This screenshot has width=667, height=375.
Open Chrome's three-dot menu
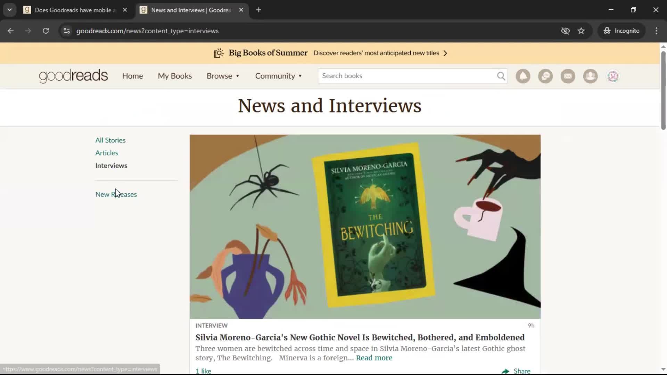656,31
